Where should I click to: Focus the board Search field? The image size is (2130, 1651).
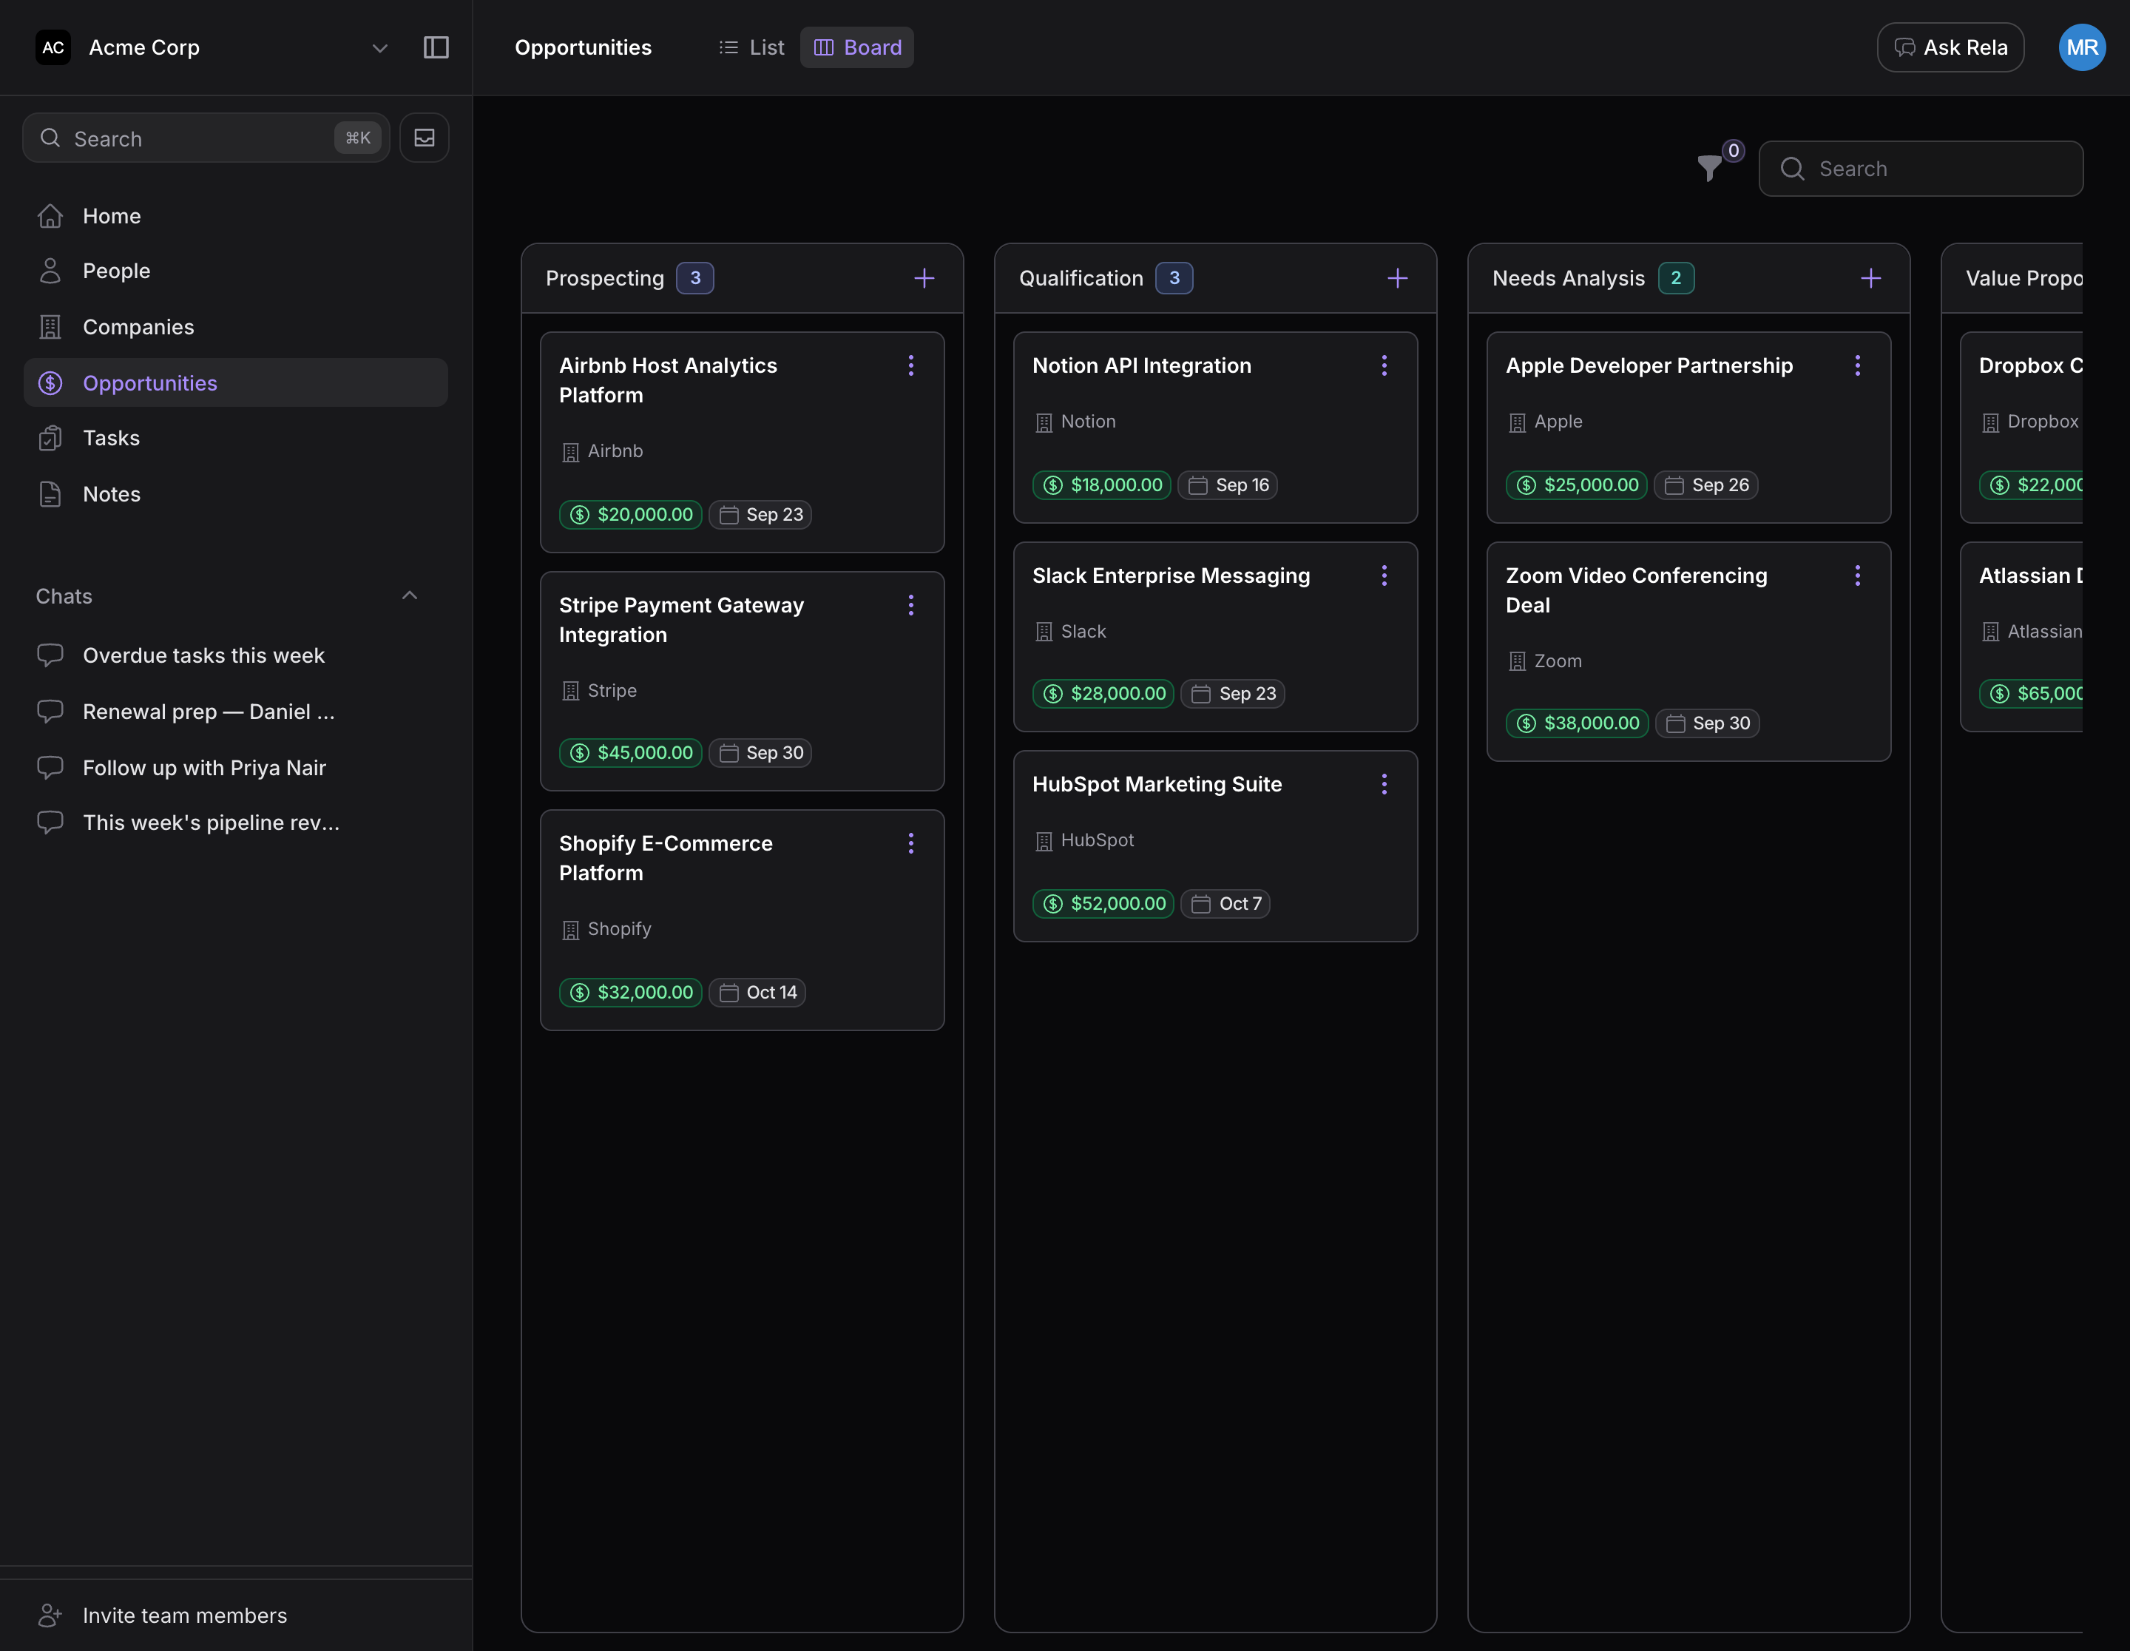[x=1920, y=169]
